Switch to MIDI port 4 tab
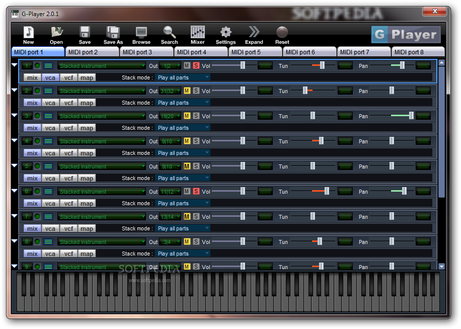 [x=201, y=52]
